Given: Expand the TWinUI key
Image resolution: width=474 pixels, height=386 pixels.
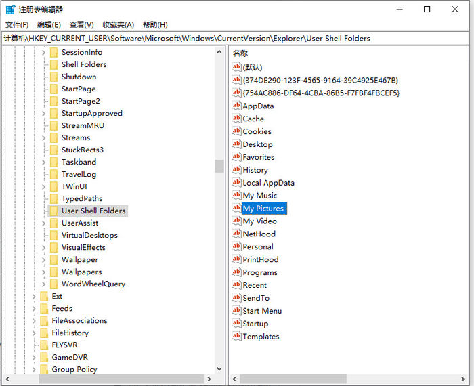Looking at the screenshot, I should point(43,187).
